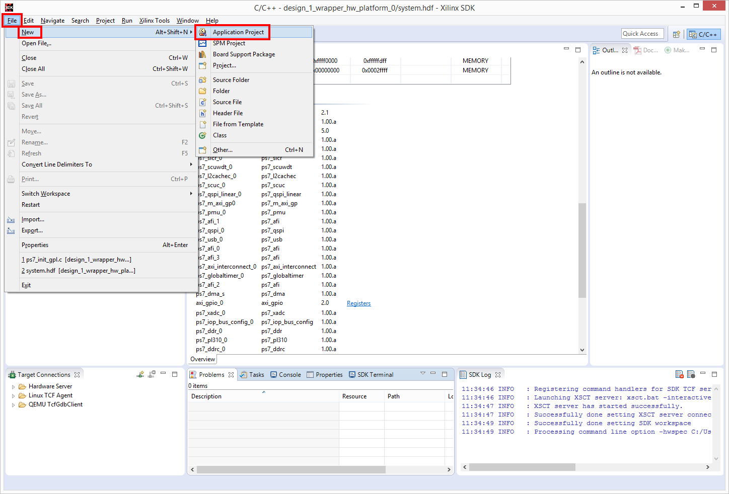Open Perspective toolbar icon

pos(677,34)
